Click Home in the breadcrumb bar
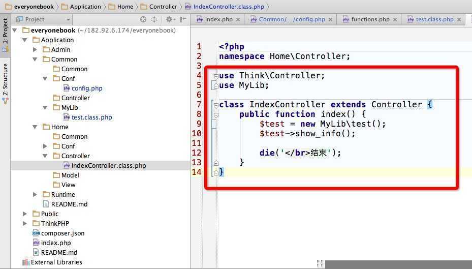 [121, 7]
